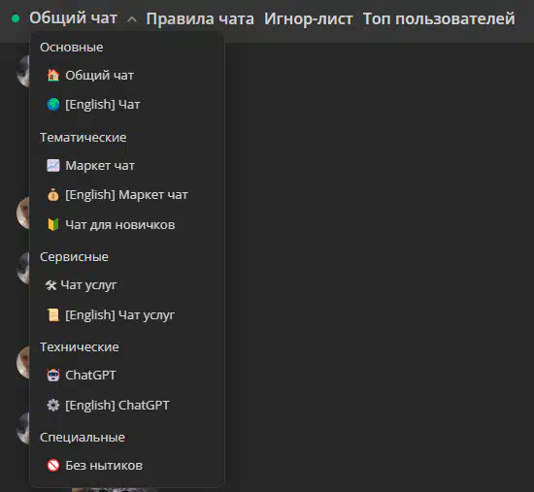The image size is (534, 492).
Task: Open the Общий чат room selector title
Action: [73, 18]
